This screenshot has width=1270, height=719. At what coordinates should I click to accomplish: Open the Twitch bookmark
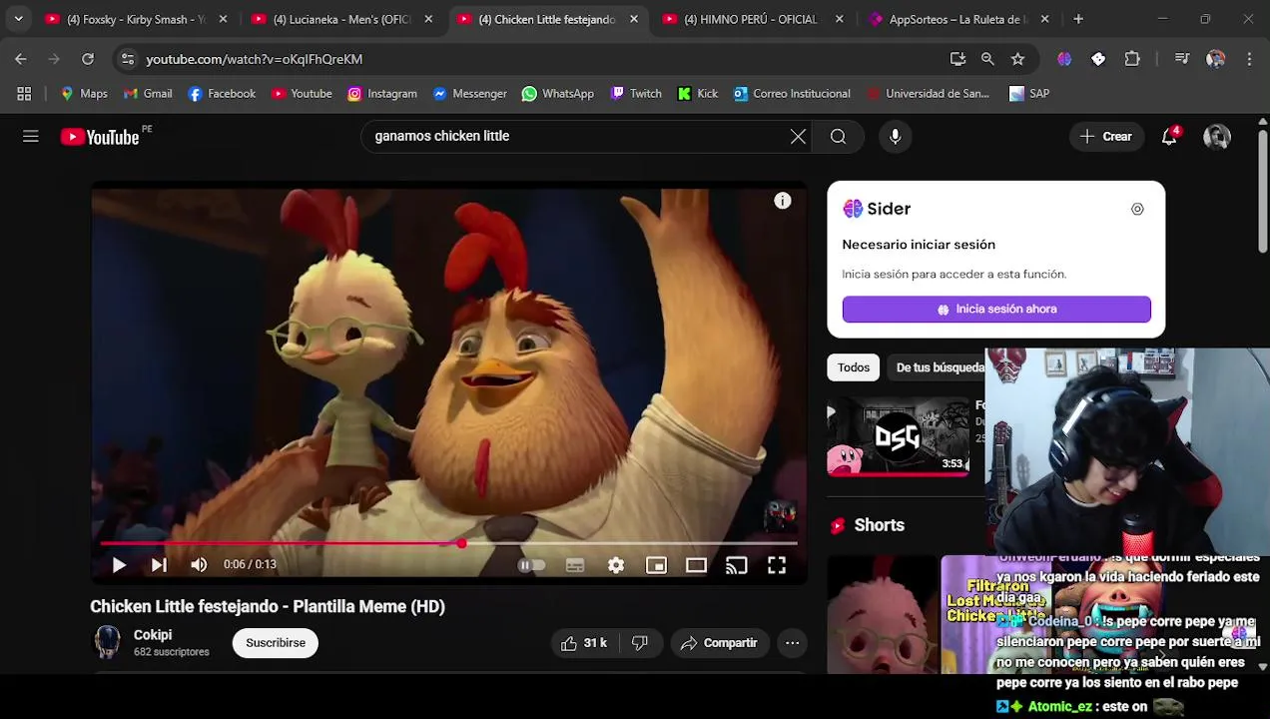point(635,94)
